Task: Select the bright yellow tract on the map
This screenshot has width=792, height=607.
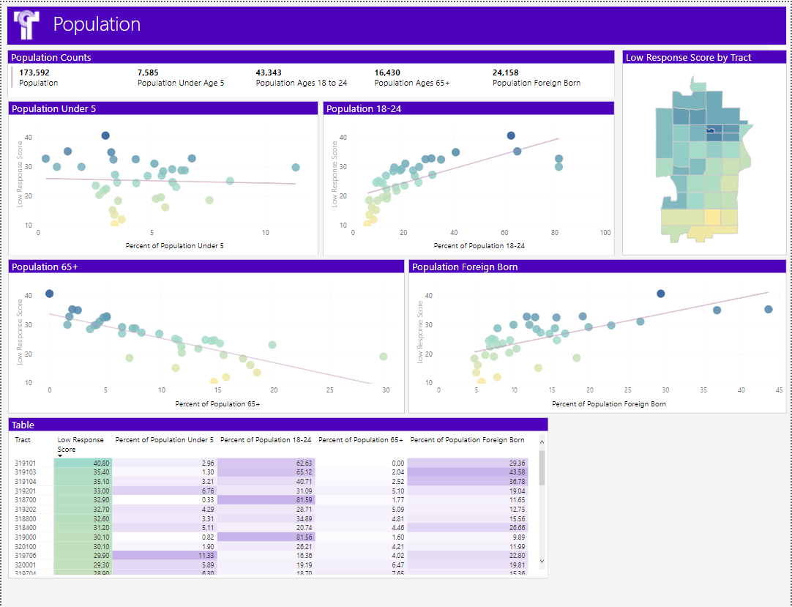Action: click(711, 217)
